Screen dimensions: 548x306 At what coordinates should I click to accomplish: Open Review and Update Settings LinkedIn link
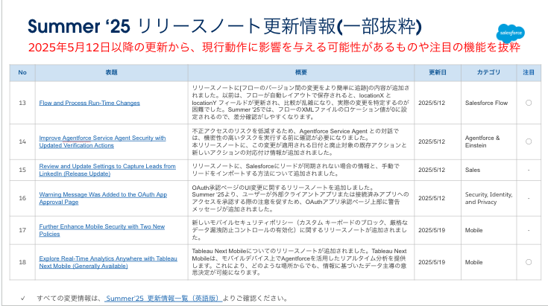coord(107,170)
